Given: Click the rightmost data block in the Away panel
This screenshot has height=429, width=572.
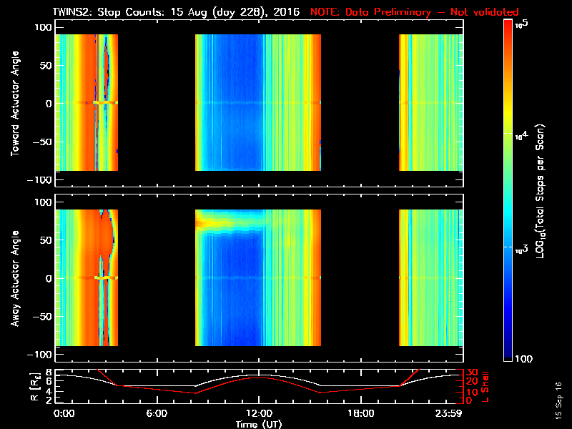Looking at the screenshot, I should pyautogui.click(x=429, y=277).
